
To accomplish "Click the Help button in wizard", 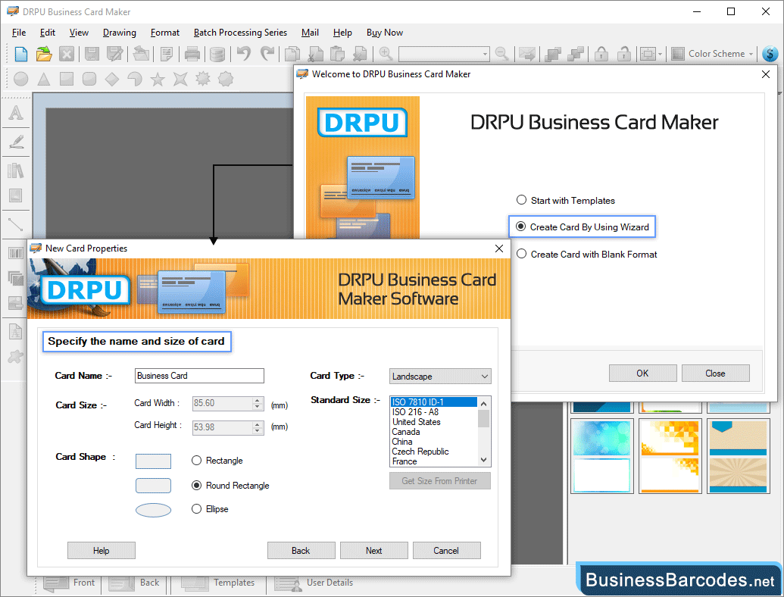I will pyautogui.click(x=102, y=551).
